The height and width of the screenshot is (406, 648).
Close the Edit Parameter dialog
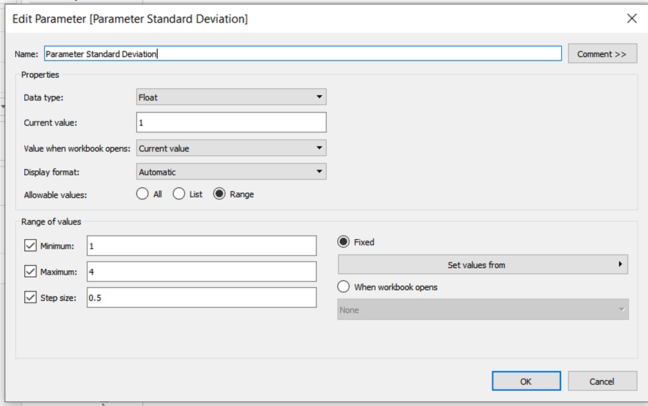click(x=631, y=19)
